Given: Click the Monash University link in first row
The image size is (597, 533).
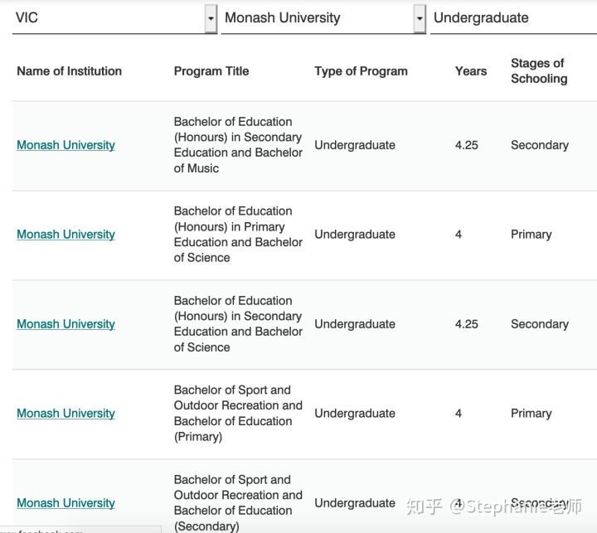Looking at the screenshot, I should click(66, 145).
